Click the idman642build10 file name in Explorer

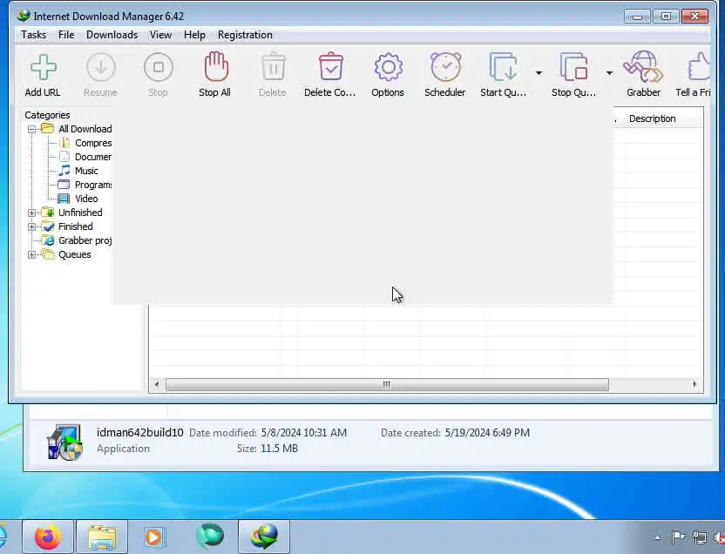click(140, 433)
